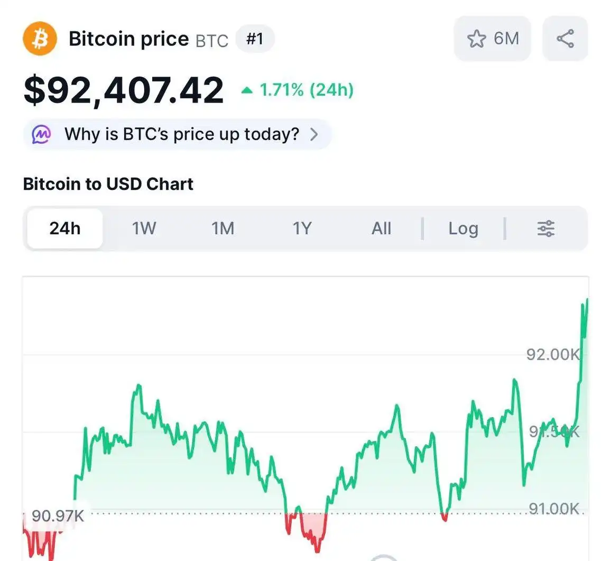Open the share icon
This screenshot has width=611, height=561.
tap(565, 38)
